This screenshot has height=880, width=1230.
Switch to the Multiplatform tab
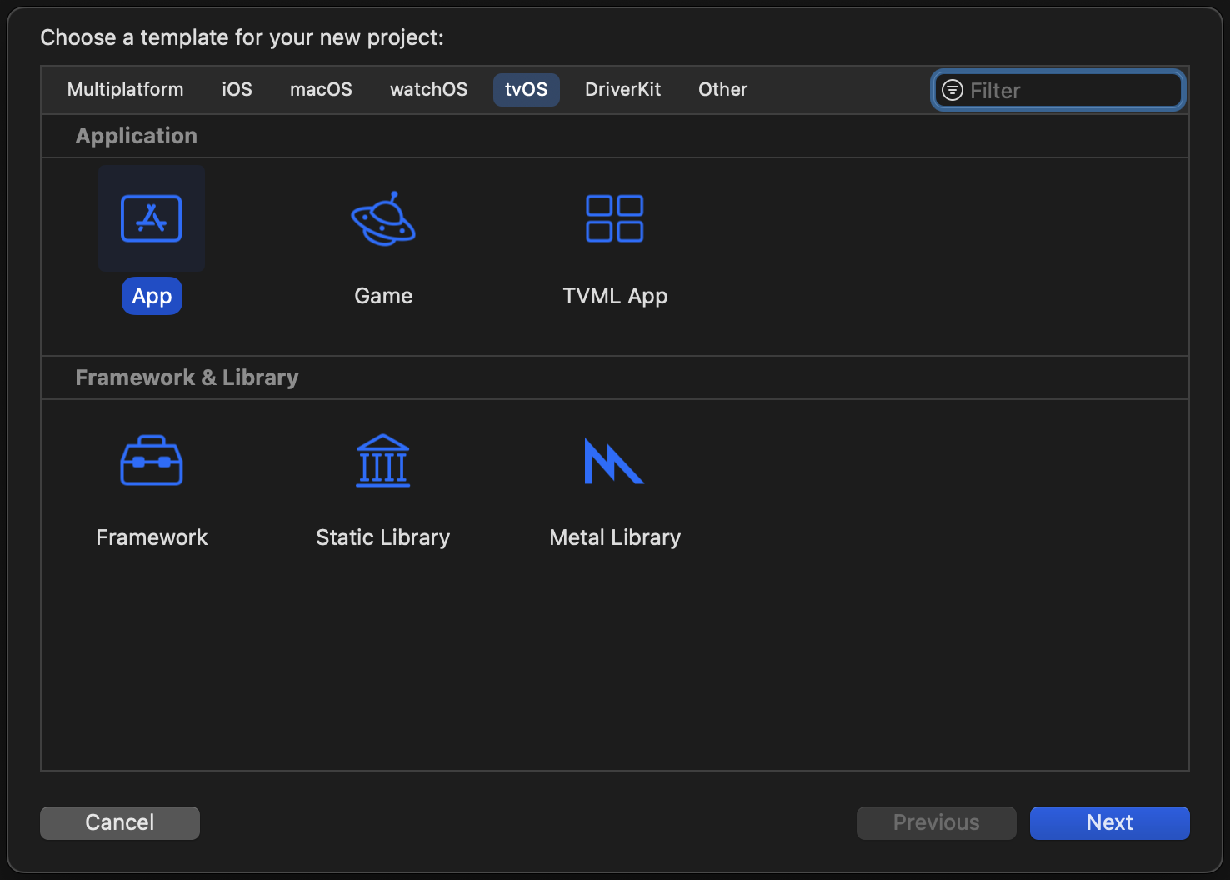click(126, 89)
